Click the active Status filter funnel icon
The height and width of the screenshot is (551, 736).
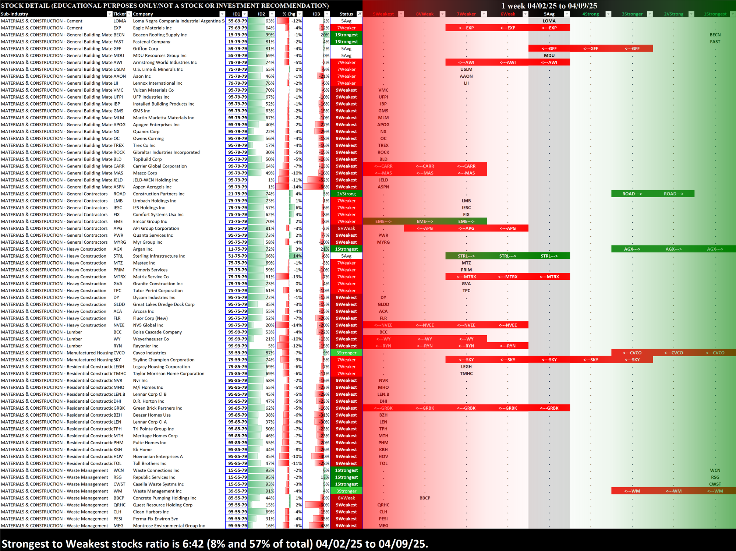[360, 14]
